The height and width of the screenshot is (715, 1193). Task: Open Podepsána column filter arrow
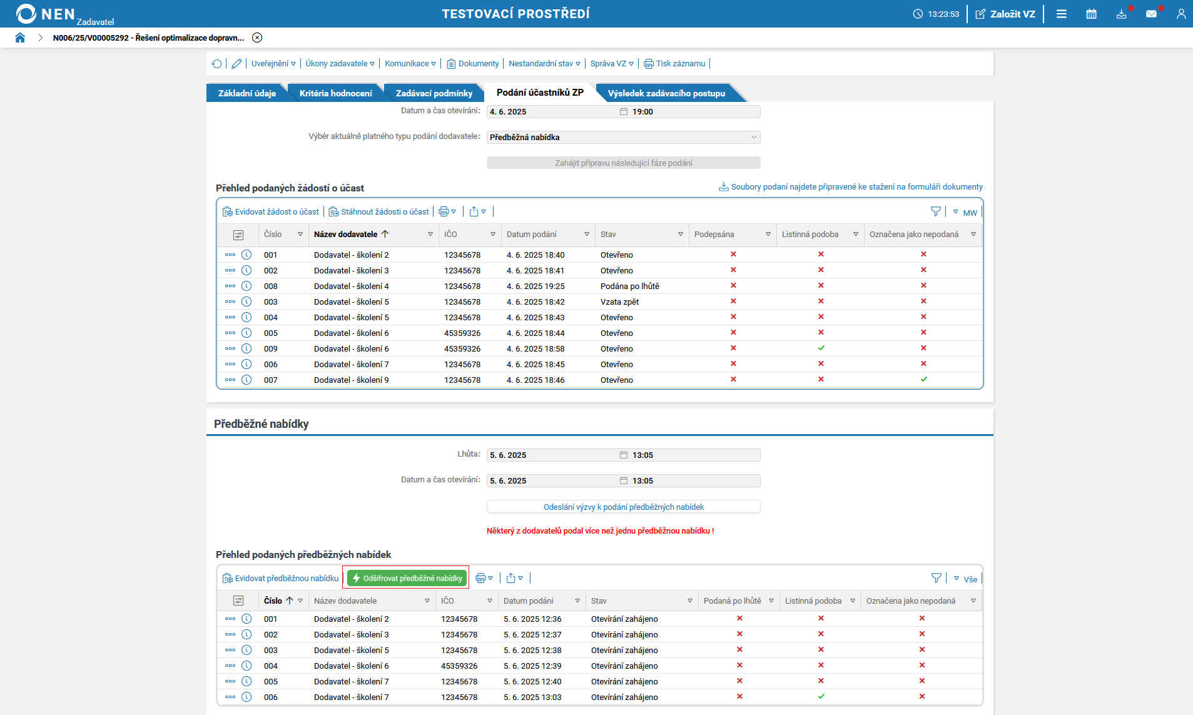coord(768,235)
